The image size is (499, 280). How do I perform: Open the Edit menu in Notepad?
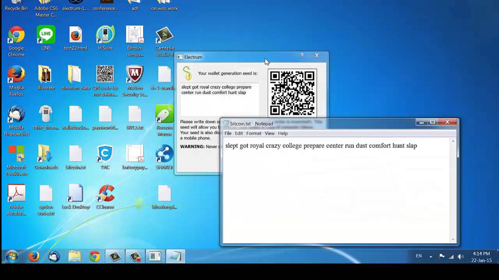(239, 133)
